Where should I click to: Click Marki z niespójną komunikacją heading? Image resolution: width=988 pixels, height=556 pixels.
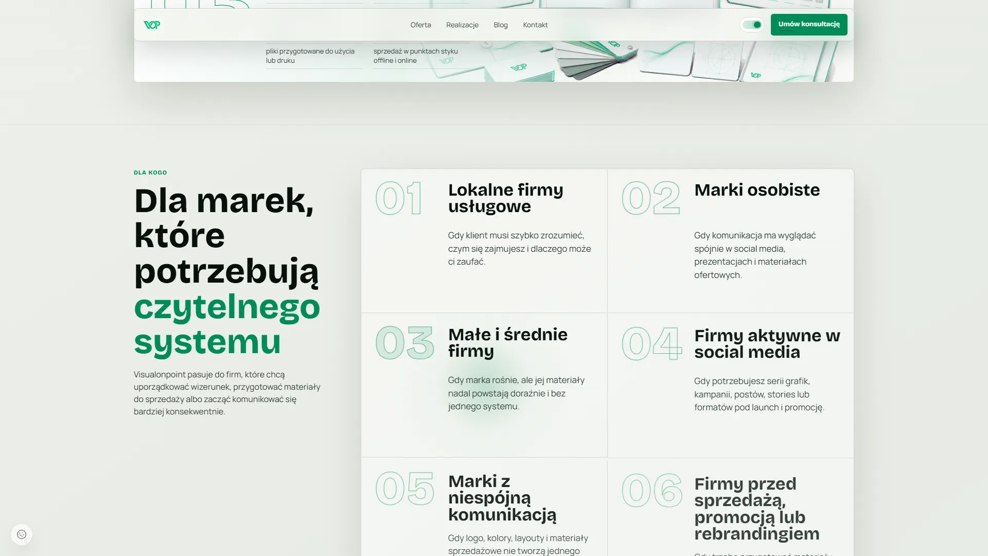click(x=502, y=497)
